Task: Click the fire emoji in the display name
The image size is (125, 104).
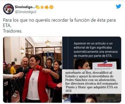Action: [47, 7]
